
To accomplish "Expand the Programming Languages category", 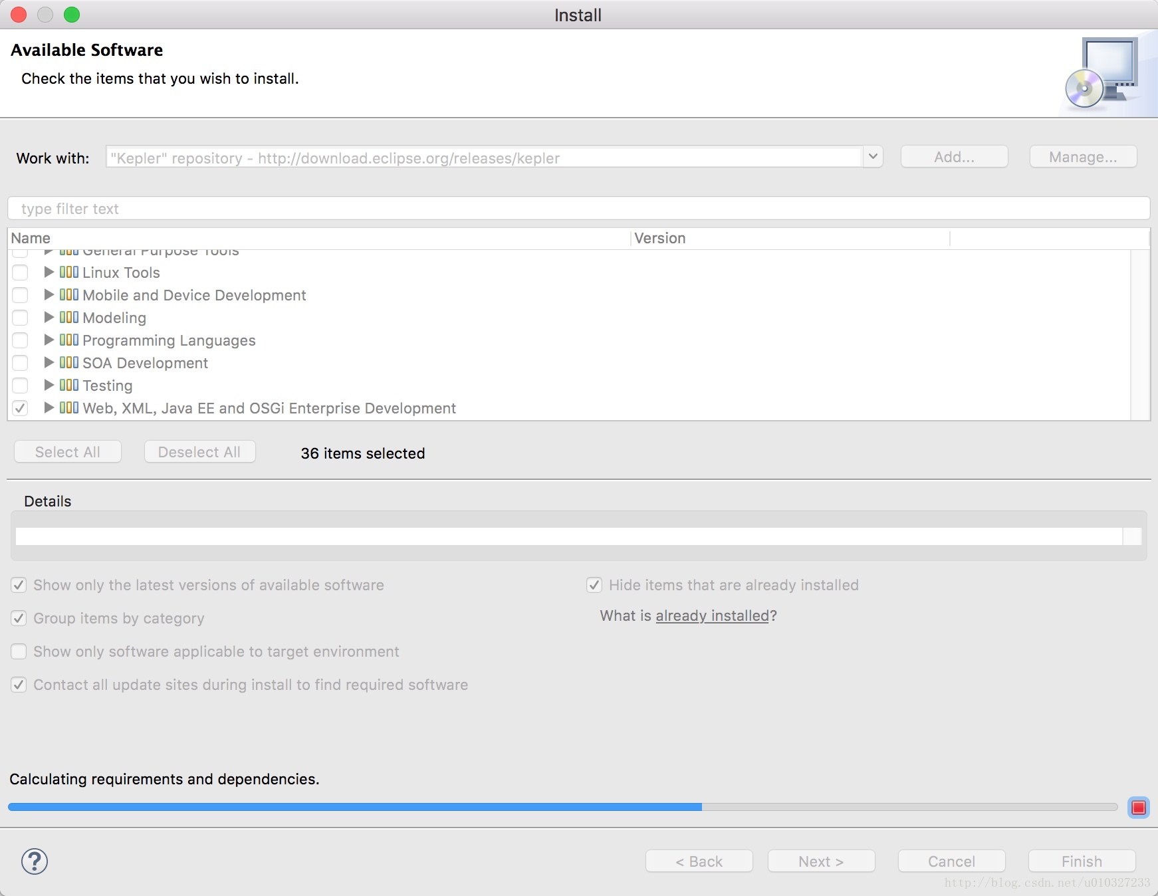I will pyautogui.click(x=49, y=340).
